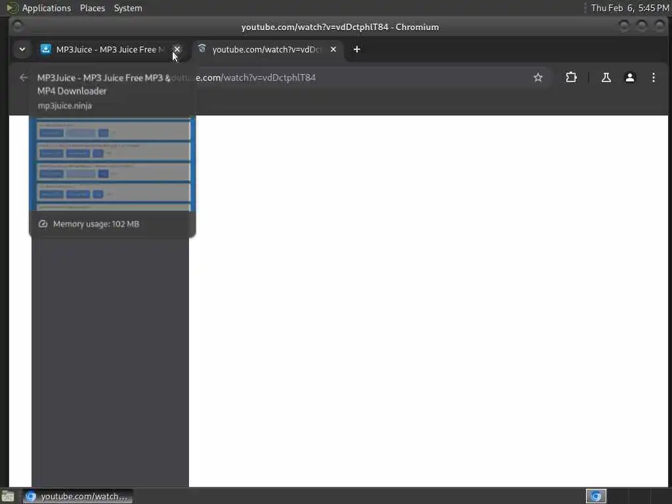Click the MP3Juice tab preview thumbnail
The image size is (672, 504).
click(x=112, y=164)
